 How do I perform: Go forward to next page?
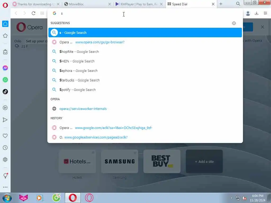[25, 13]
